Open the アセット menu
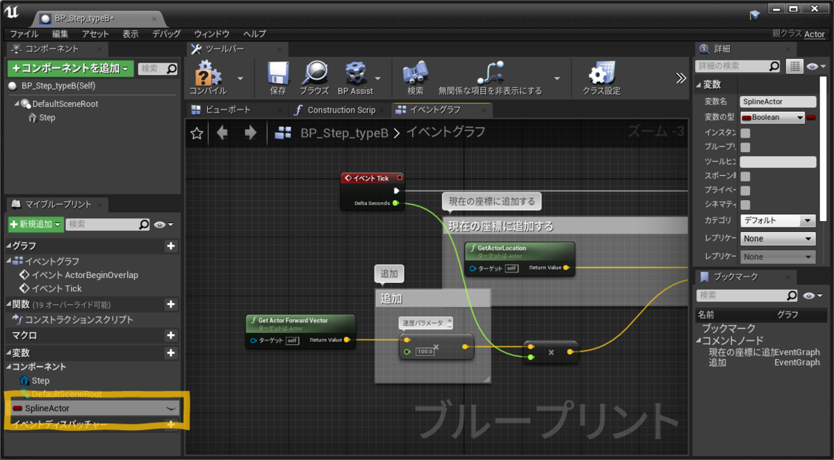 coord(95,34)
